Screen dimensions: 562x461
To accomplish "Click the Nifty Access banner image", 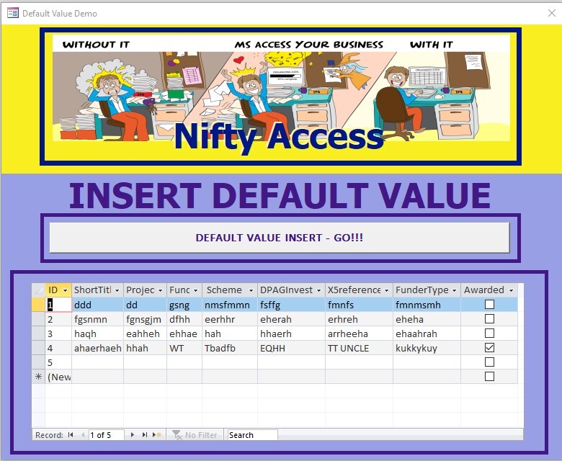I will 281,97.
